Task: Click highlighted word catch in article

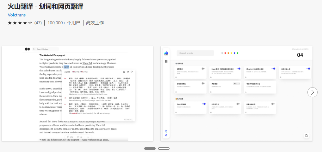Action: point(66,67)
